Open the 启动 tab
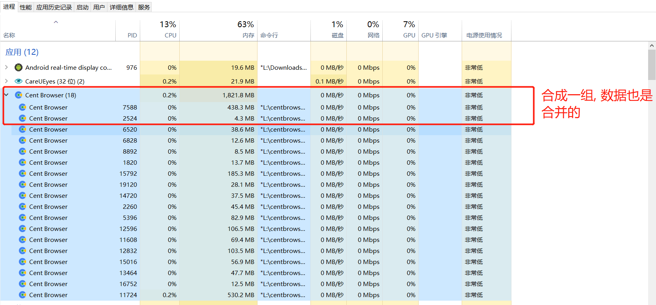The image size is (656, 305). [82, 7]
